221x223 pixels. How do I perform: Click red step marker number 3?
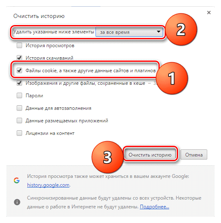point(108,157)
